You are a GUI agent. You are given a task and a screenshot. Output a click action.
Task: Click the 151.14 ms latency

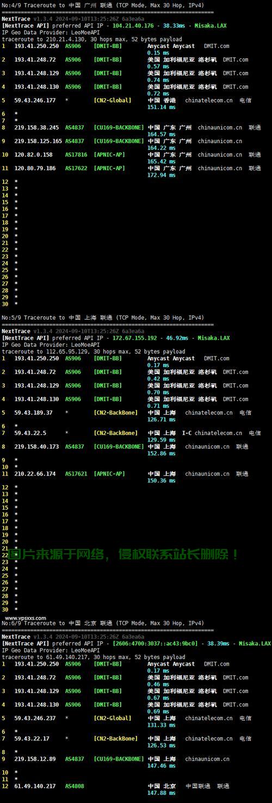(162, 107)
